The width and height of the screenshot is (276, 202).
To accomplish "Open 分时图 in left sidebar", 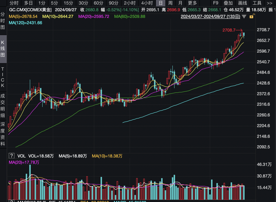I will (3, 21).
